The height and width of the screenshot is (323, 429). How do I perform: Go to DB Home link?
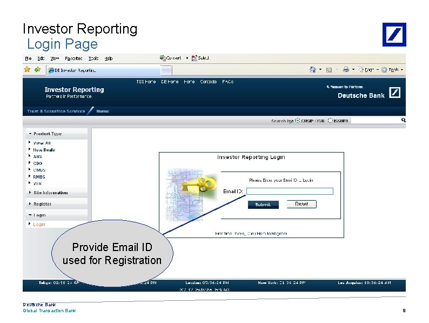[170, 82]
